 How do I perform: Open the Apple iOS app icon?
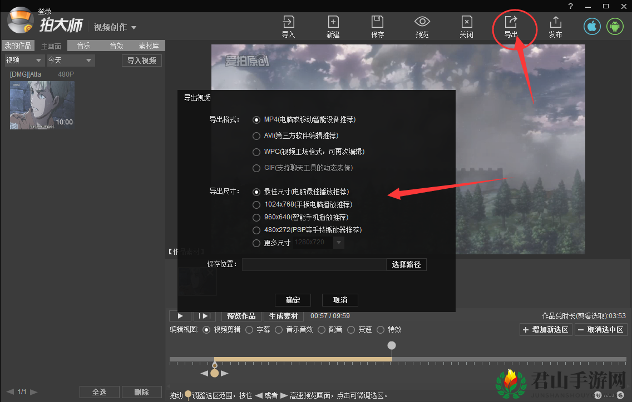pyautogui.click(x=592, y=27)
